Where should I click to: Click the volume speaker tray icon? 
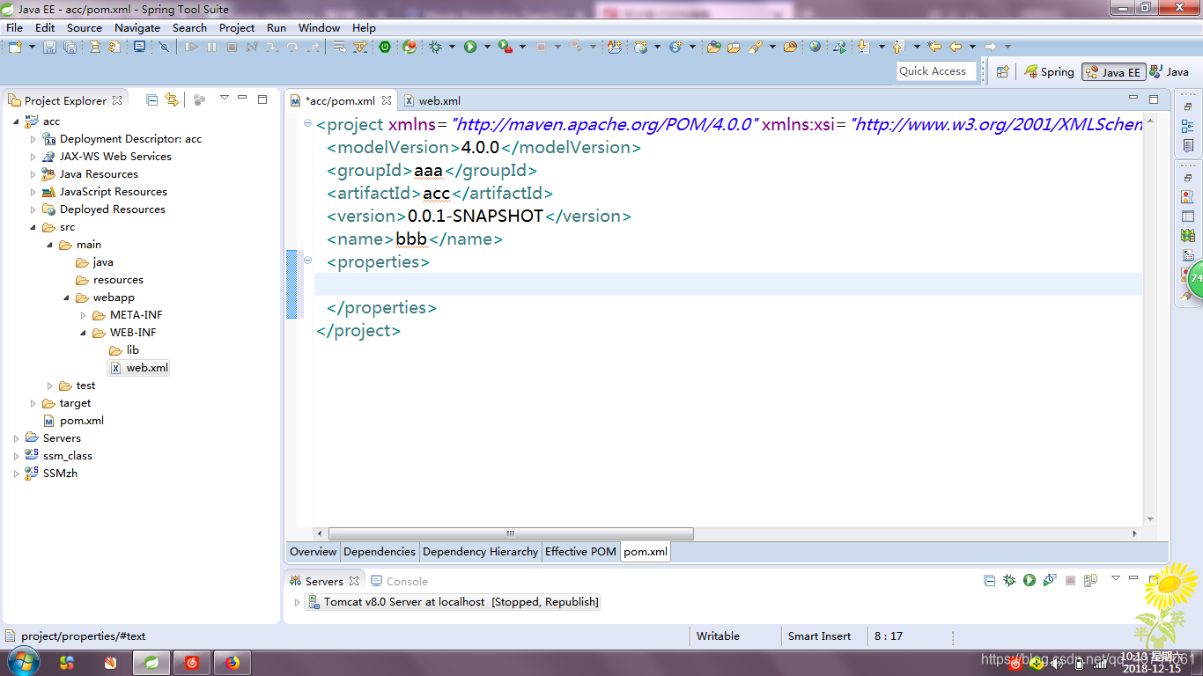pos(1057,663)
